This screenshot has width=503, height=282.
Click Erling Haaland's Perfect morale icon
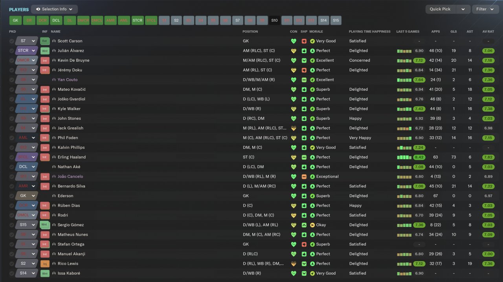pos(312,157)
